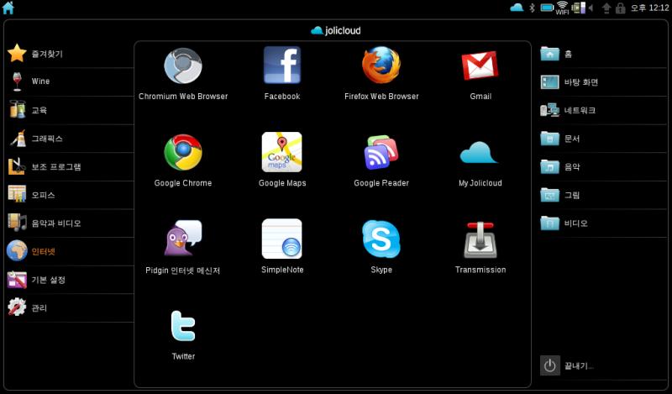Select 그래픽스 category
The image size is (672, 394).
click(x=70, y=138)
